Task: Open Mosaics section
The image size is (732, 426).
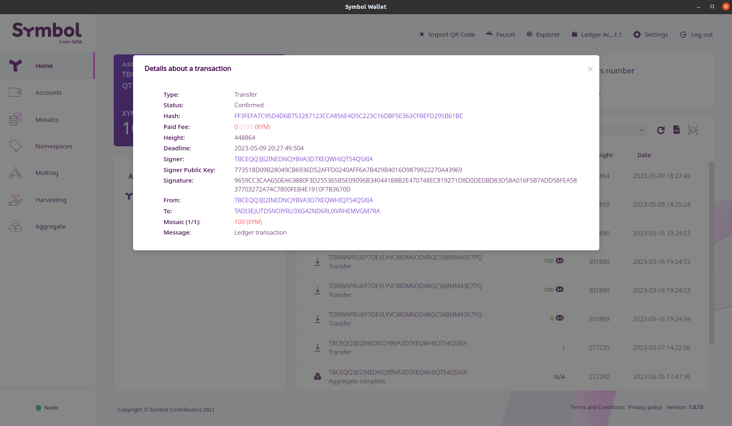Action: click(47, 119)
